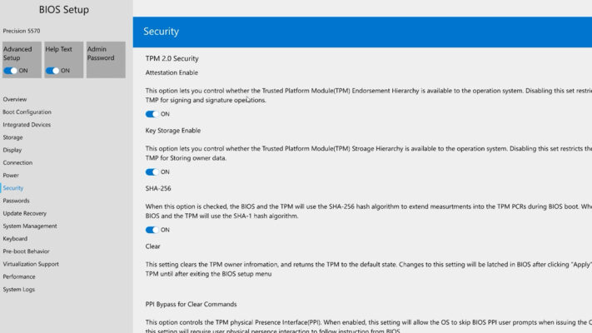The image size is (592, 333).
Task: Open Storage settings
Action: [x=13, y=137]
